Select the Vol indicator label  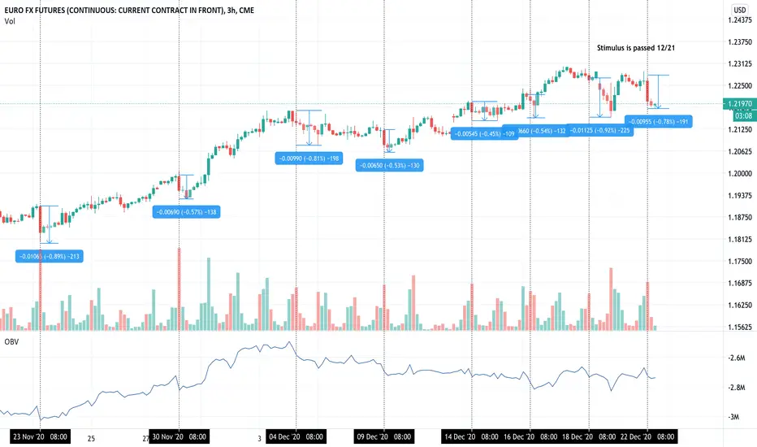click(x=10, y=21)
